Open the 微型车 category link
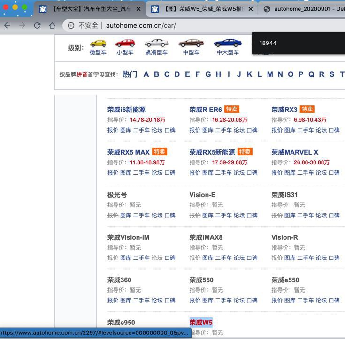The image size is (345, 339). [x=98, y=52]
